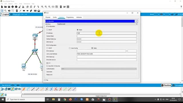Switch to Logical workspace view
Image resolution: width=183 pixels, height=103 pixels.
click(5, 14)
